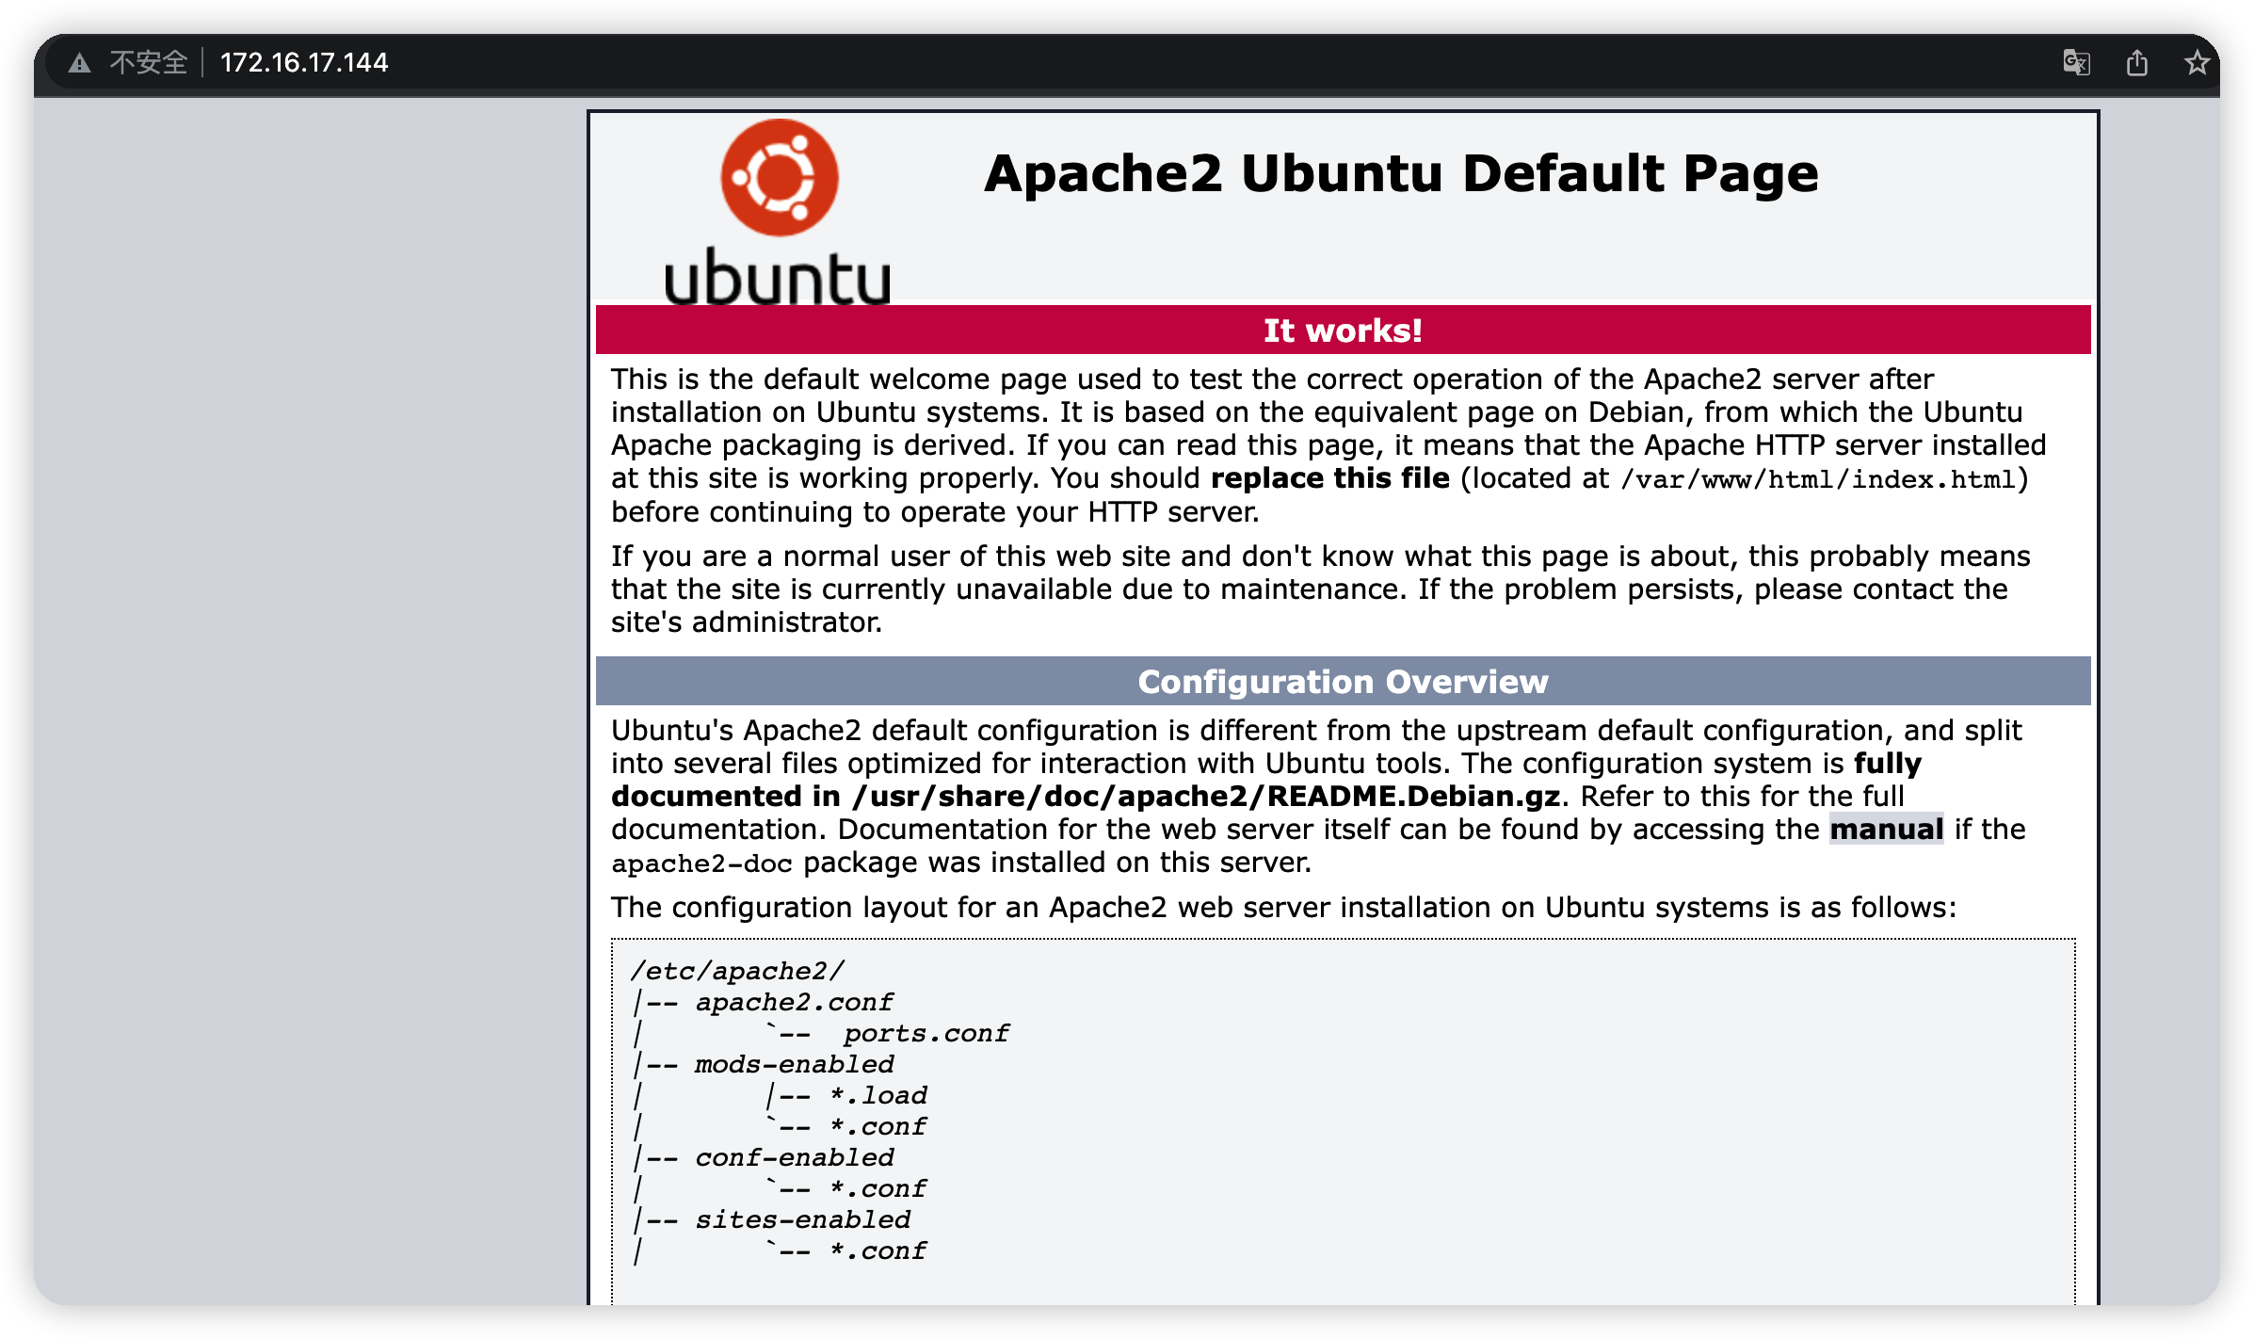The image size is (2254, 1339).
Task: Click the Apache2 Ubuntu Default Page heading
Action: 1401,174
